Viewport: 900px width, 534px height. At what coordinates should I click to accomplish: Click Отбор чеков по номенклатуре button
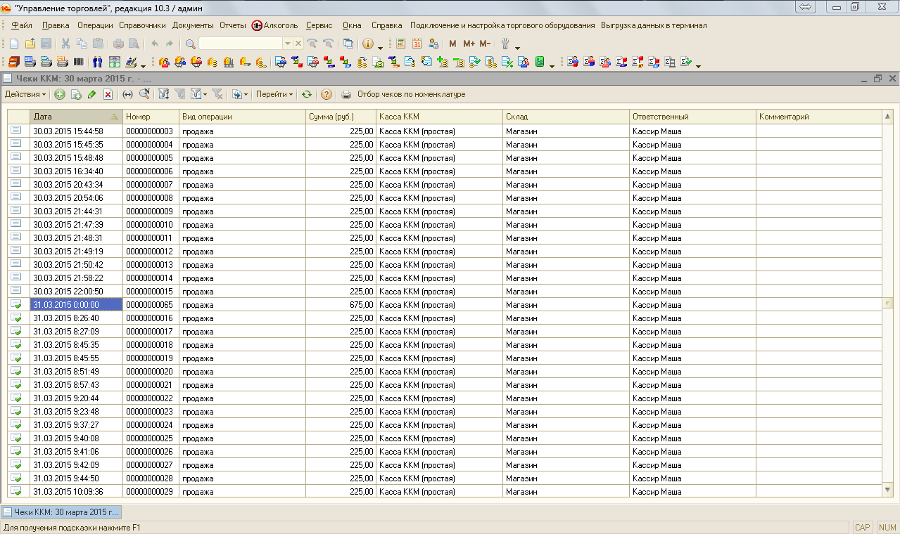[x=411, y=94]
